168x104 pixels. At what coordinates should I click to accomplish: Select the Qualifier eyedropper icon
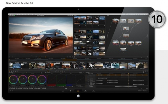pyautogui.click(x=50, y=71)
